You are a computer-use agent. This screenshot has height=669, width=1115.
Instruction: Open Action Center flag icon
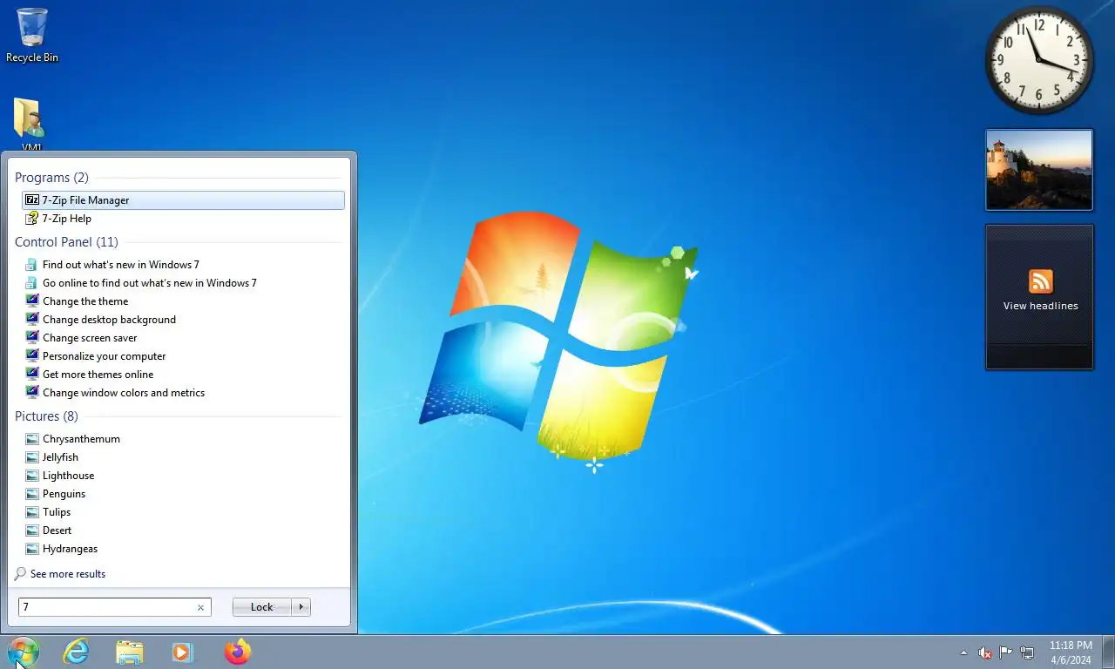coord(1006,652)
